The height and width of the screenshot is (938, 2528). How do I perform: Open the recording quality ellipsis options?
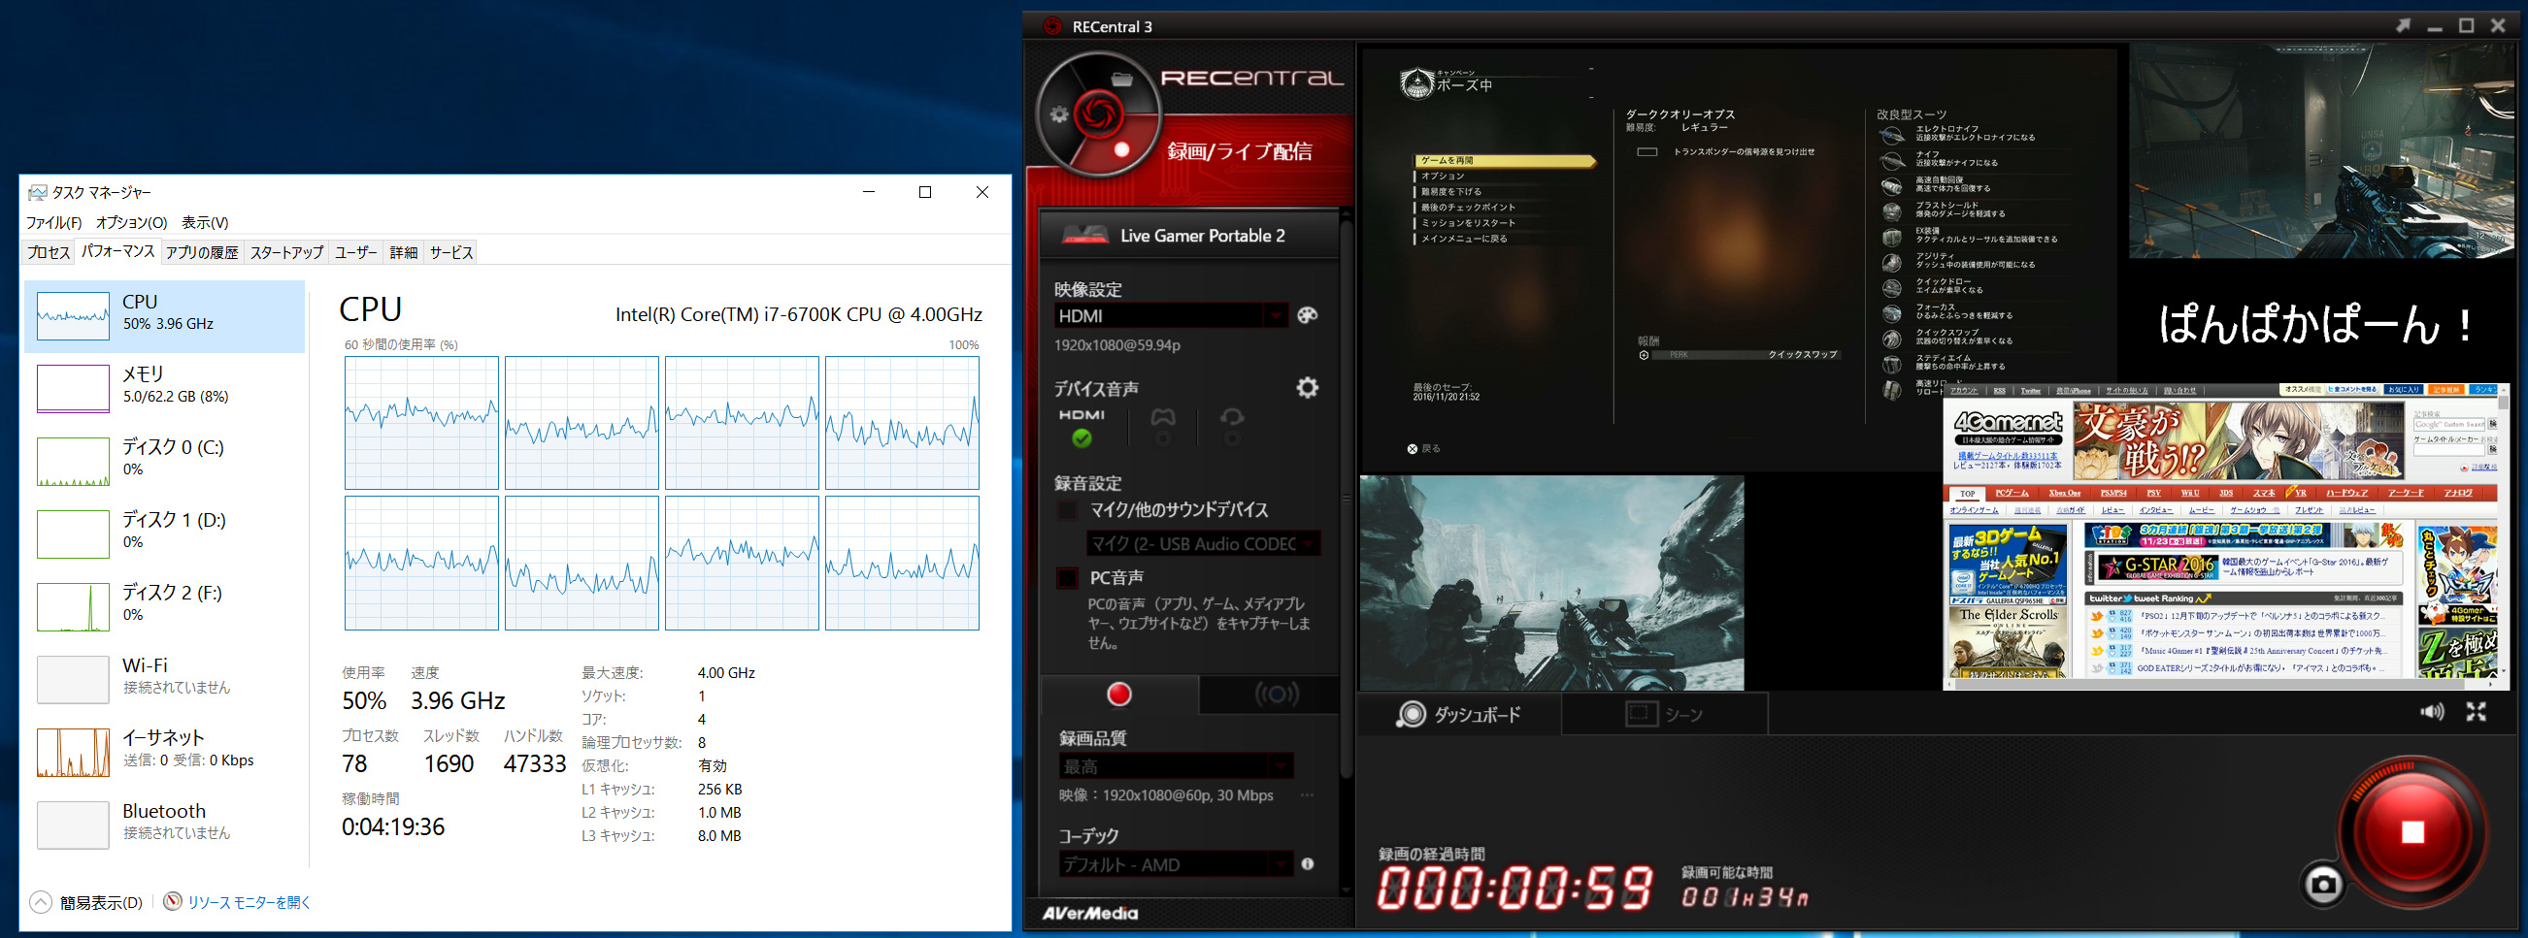(1307, 794)
